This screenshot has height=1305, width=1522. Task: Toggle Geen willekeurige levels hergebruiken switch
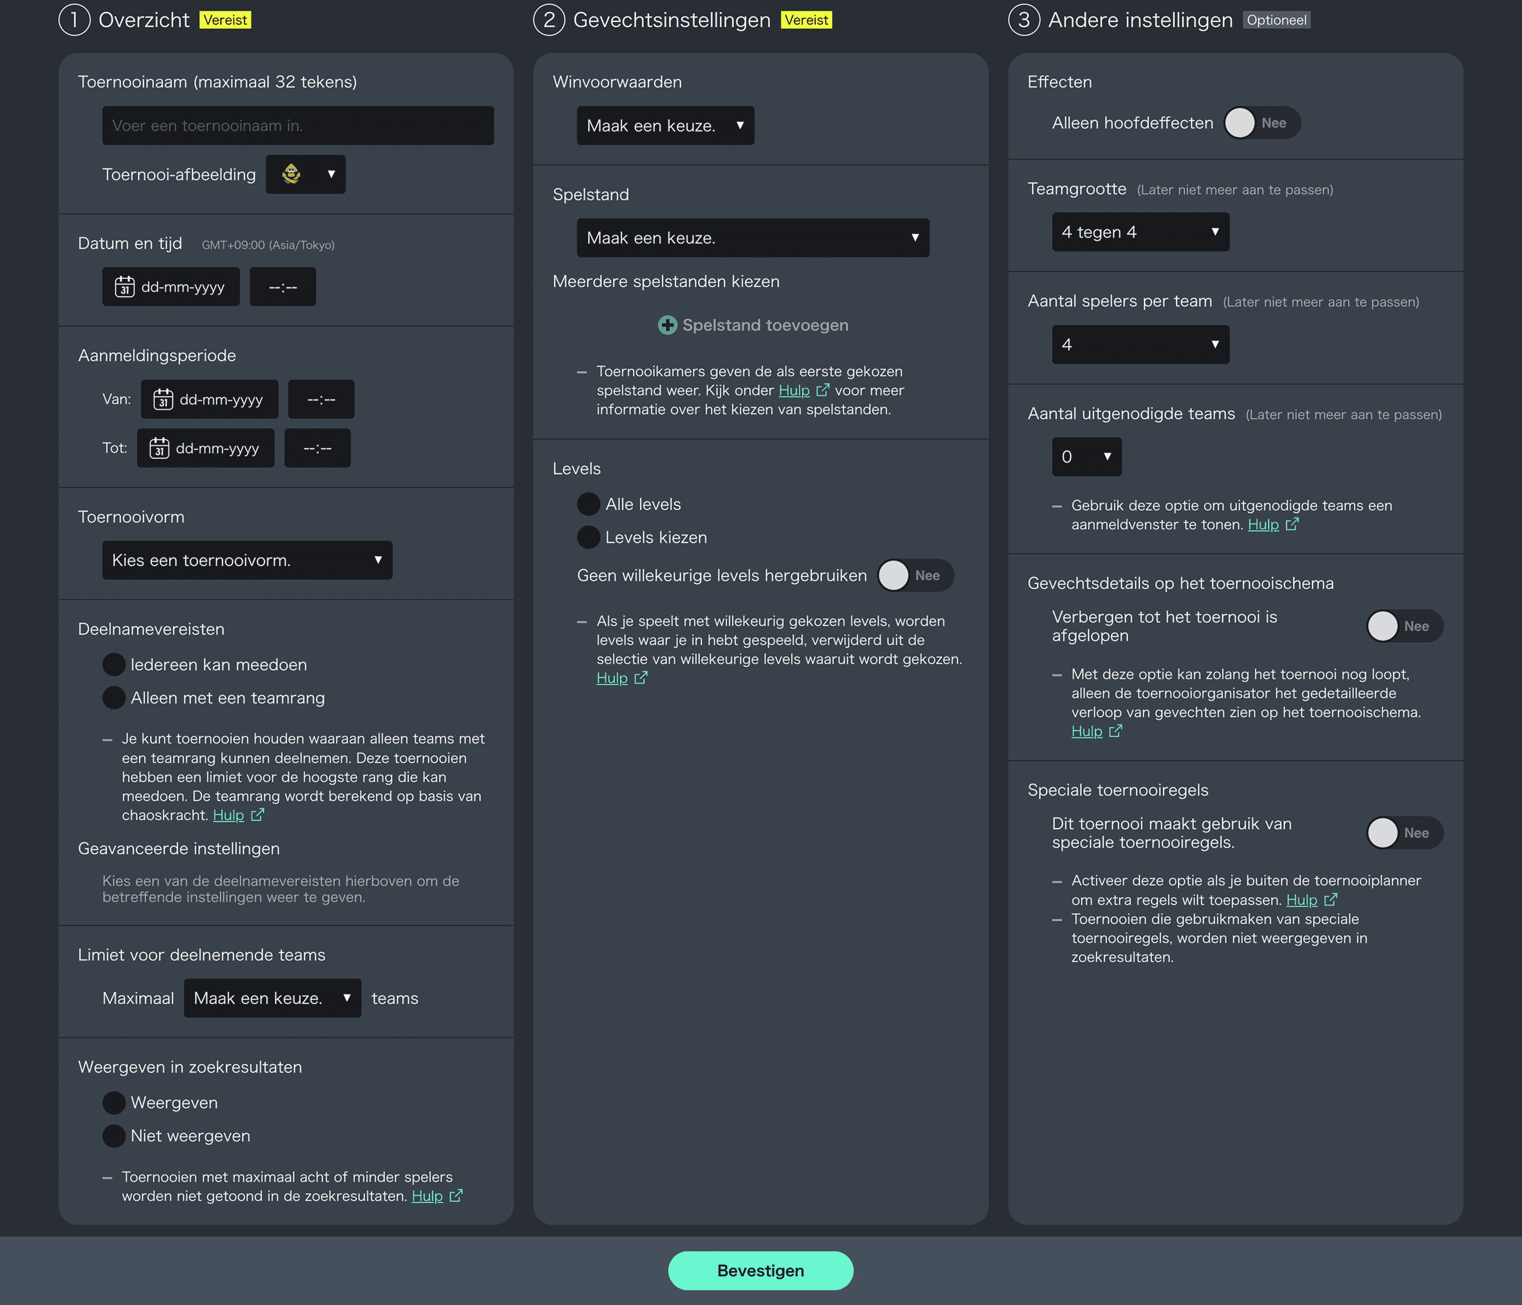pos(915,575)
